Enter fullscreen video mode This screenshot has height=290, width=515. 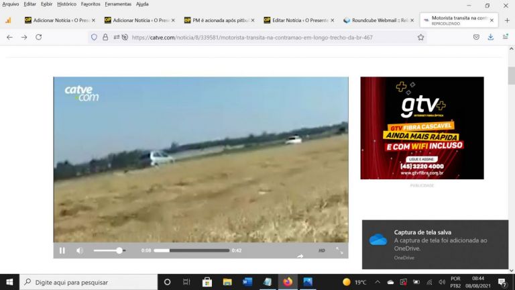(x=339, y=250)
